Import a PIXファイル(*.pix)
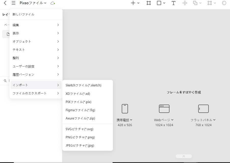Image resolution: width=230 pixels, height=163 pixels. pos(88,102)
